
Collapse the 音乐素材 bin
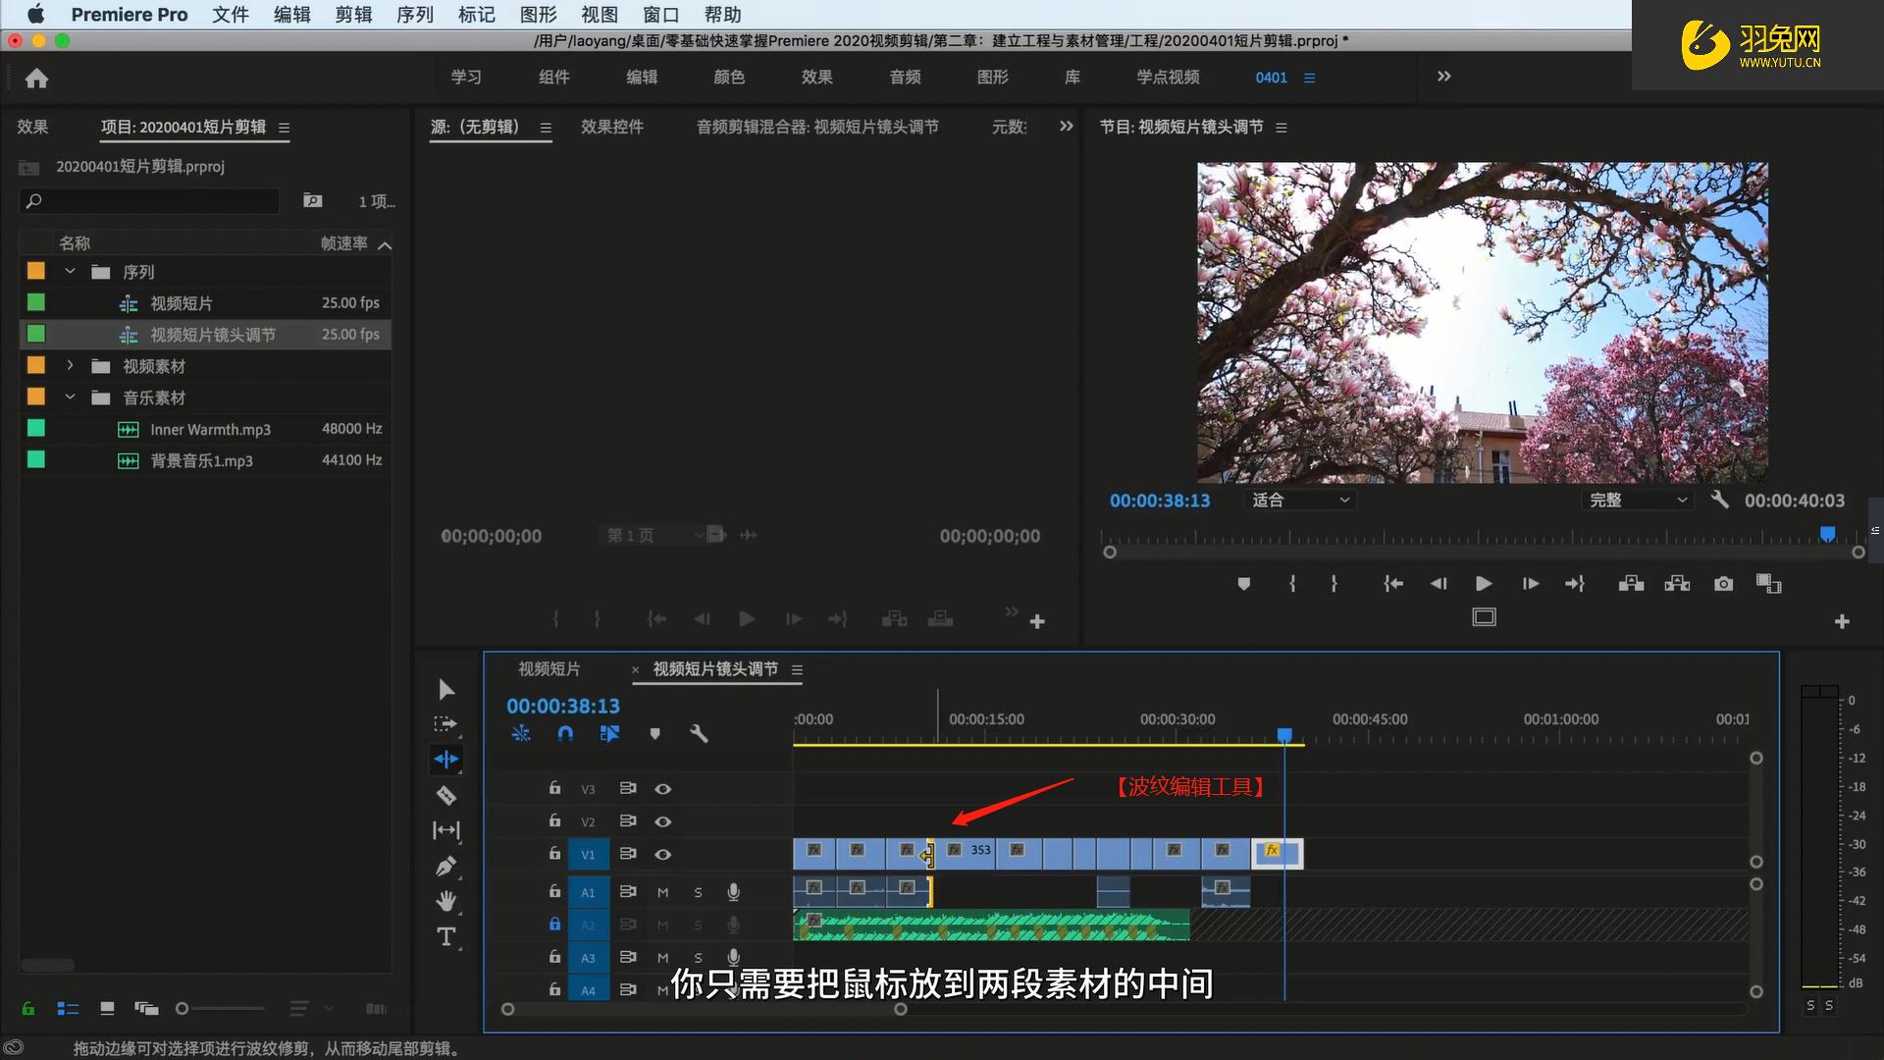(x=70, y=397)
